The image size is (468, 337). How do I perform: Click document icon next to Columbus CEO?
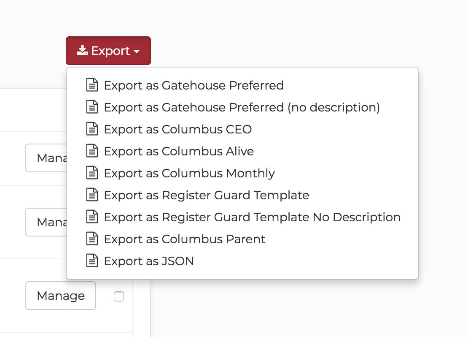pyautogui.click(x=92, y=129)
